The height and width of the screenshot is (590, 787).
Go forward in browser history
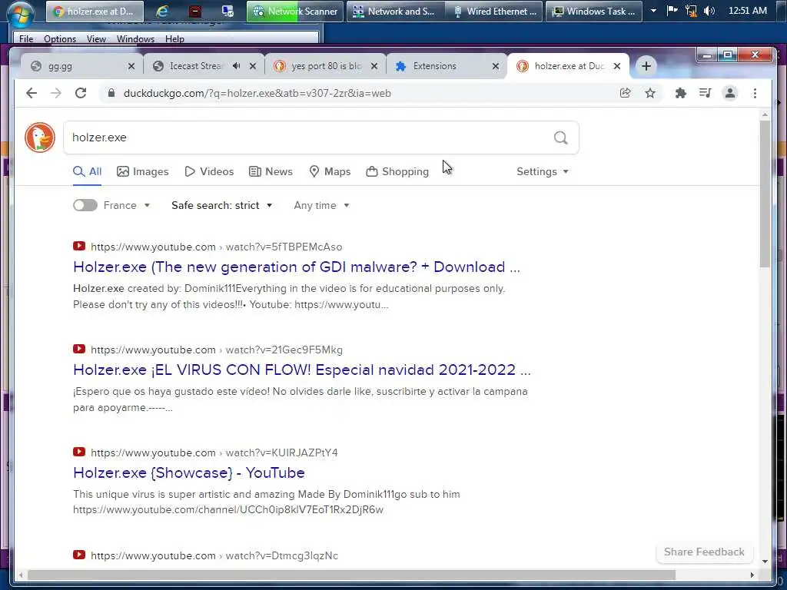pos(55,93)
